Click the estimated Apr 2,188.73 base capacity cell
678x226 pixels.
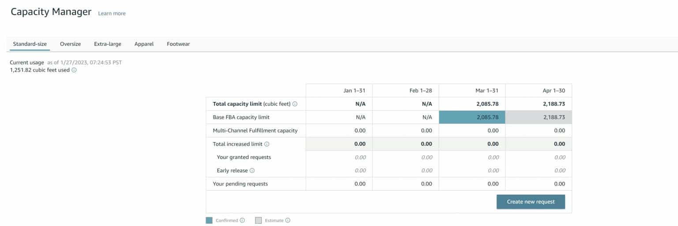click(539, 117)
